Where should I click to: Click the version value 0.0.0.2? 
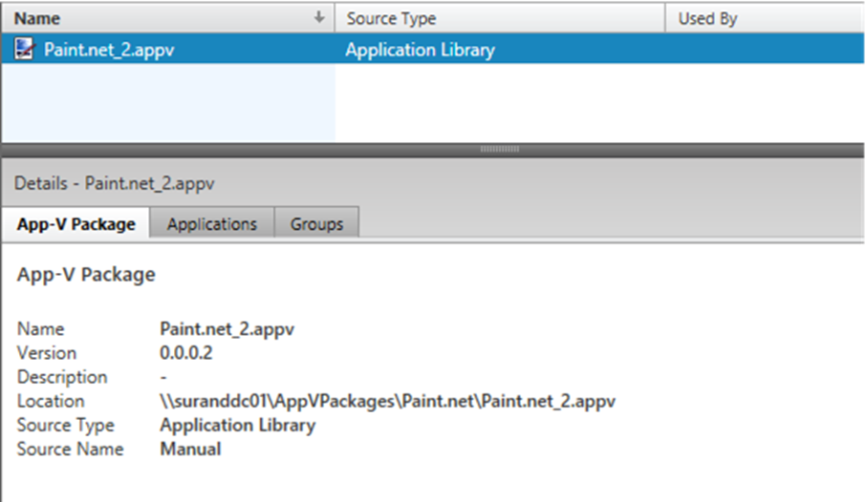tap(186, 352)
